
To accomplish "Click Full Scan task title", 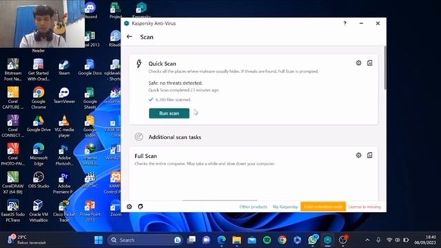I will click(x=145, y=156).
